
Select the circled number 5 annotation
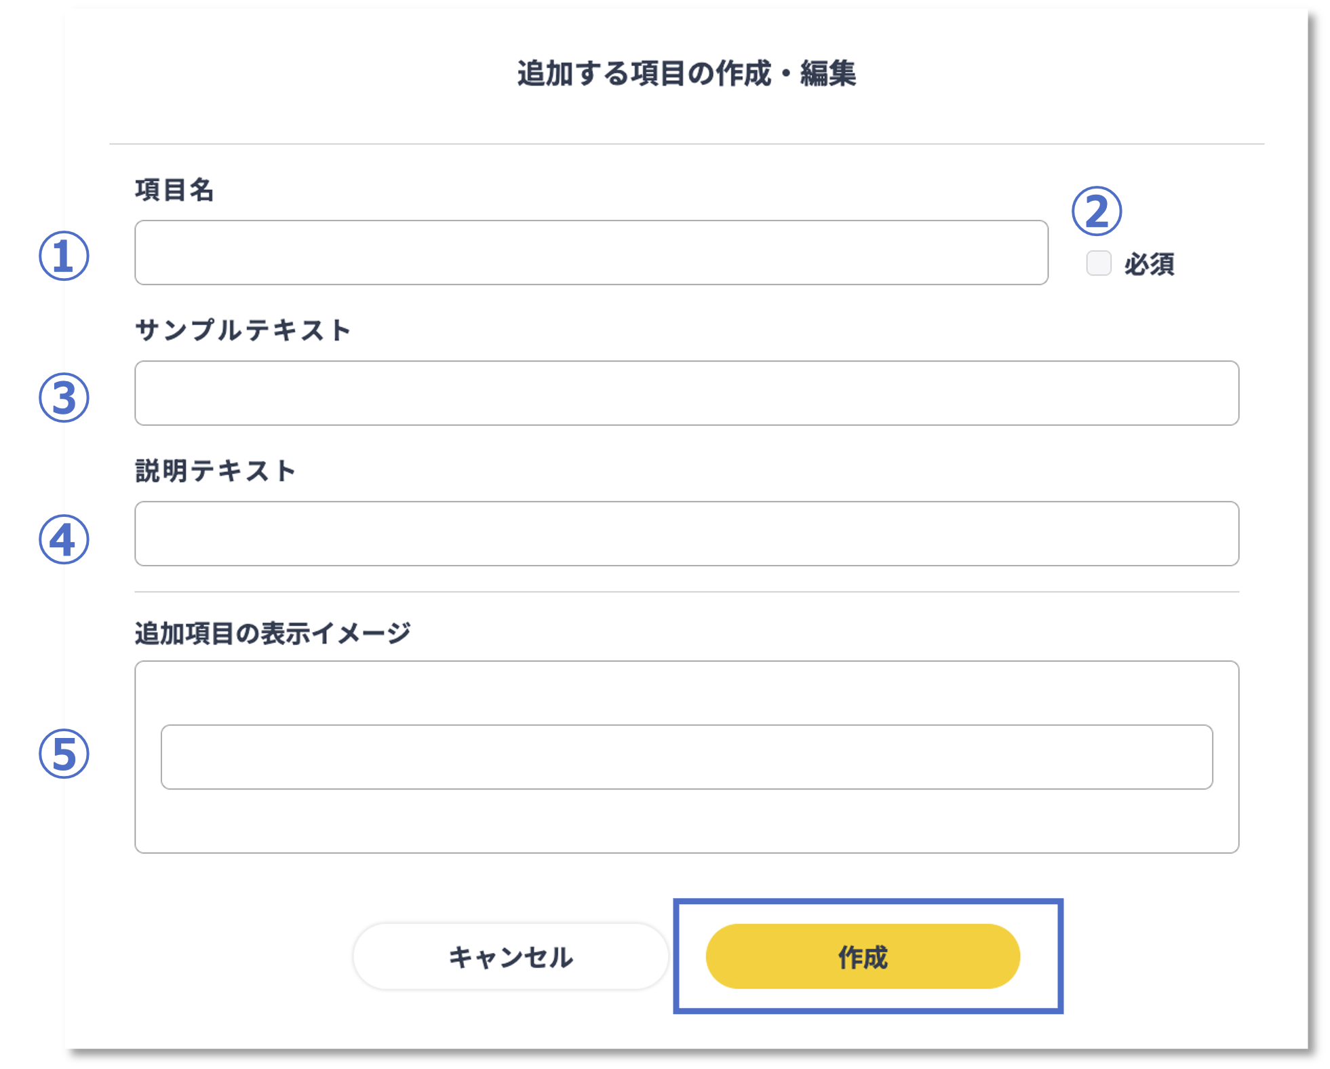coord(64,754)
